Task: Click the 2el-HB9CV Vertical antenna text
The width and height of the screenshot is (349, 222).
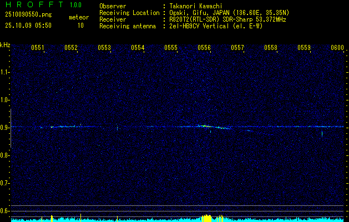Action: click(x=216, y=26)
